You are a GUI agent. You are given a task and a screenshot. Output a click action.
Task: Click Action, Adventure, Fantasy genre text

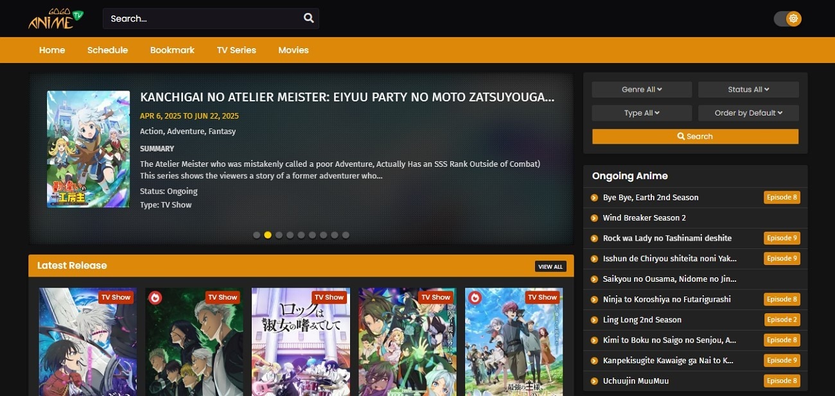click(x=188, y=132)
